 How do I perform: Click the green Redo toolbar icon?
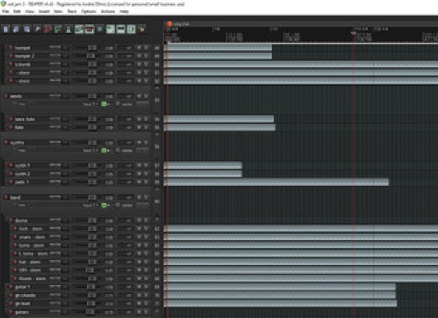click(x=58, y=29)
